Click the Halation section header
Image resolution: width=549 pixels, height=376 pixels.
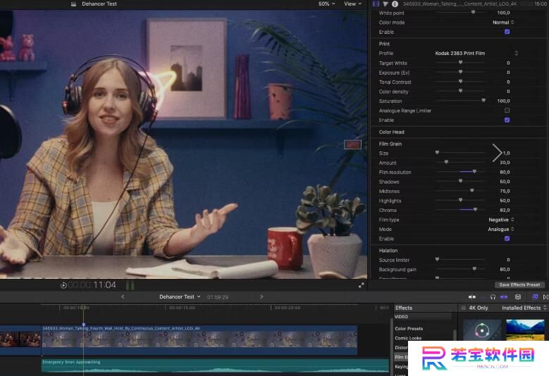(x=388, y=251)
